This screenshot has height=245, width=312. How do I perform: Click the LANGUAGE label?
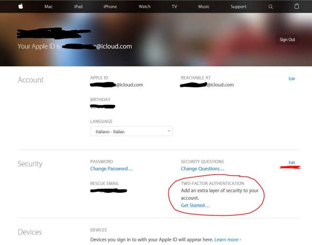[101, 122]
